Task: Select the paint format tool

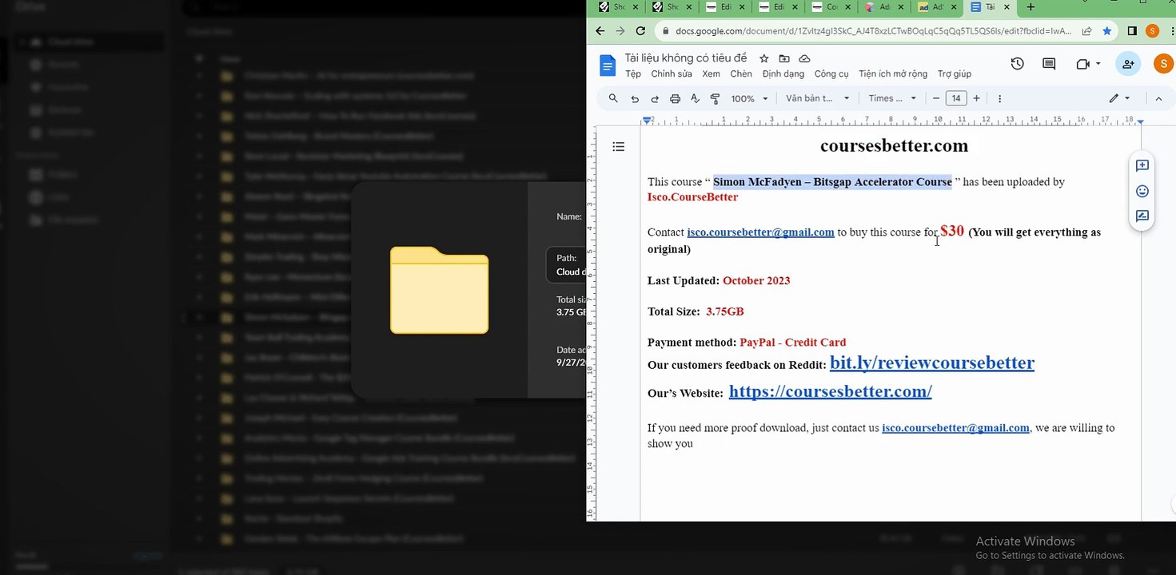Action: (x=715, y=98)
